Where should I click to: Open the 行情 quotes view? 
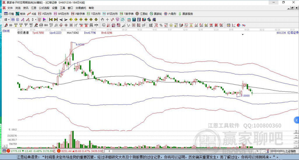tap(9, 14)
